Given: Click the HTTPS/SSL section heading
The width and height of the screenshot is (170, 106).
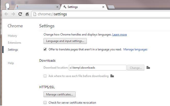Looking at the screenshot, I should click(47, 87).
